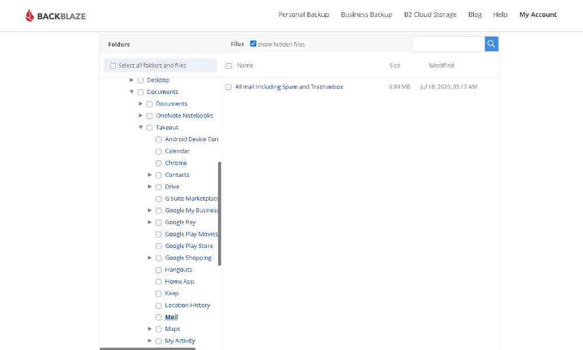The image size is (583, 350).
Task: Expand the Desktop folder arrow
Action: click(132, 80)
